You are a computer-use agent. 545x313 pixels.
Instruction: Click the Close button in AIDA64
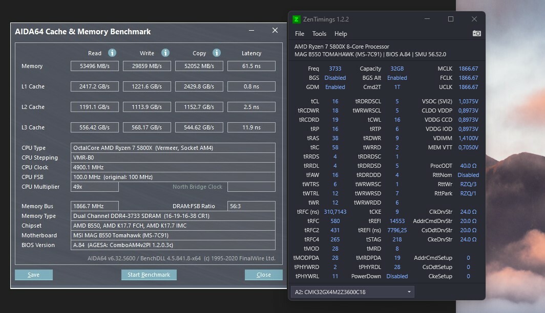(x=263, y=275)
